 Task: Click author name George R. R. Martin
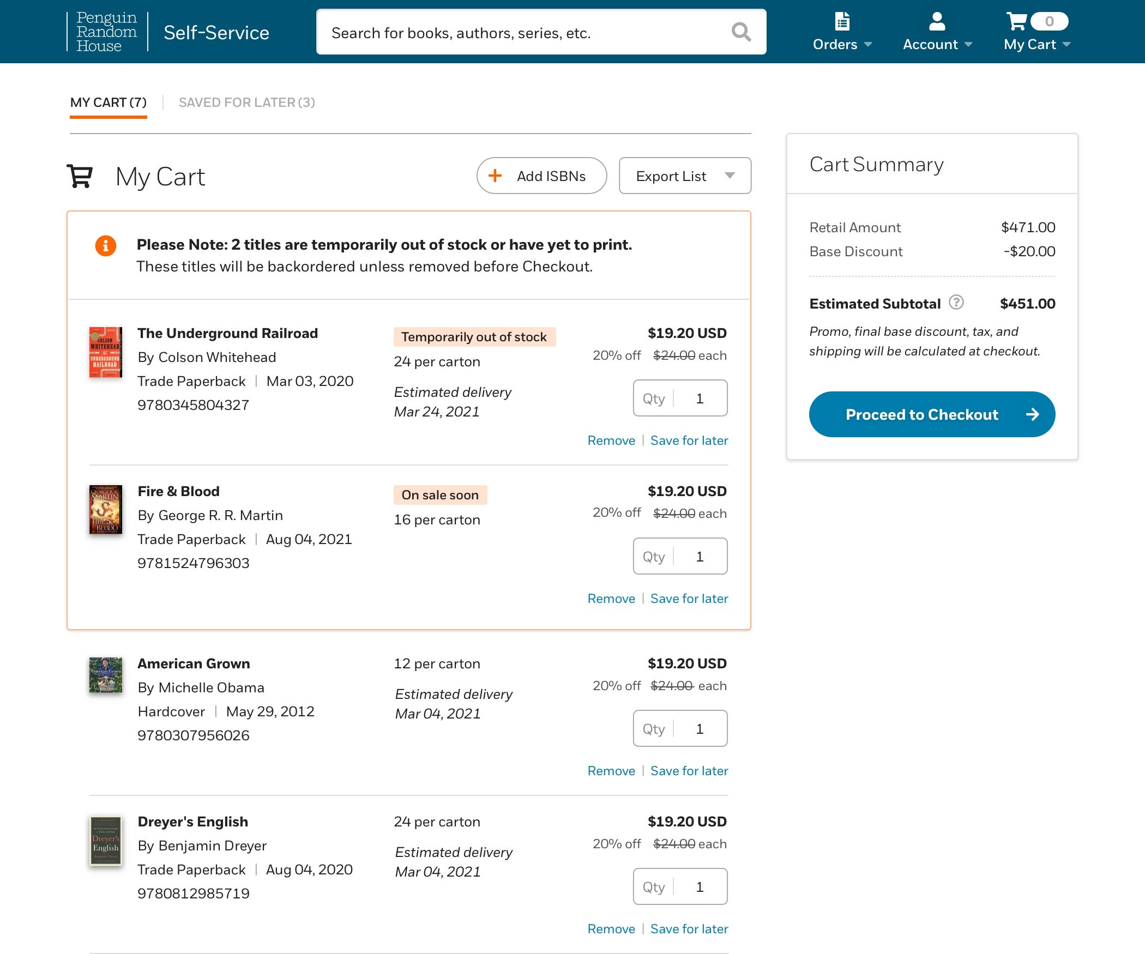pos(220,515)
